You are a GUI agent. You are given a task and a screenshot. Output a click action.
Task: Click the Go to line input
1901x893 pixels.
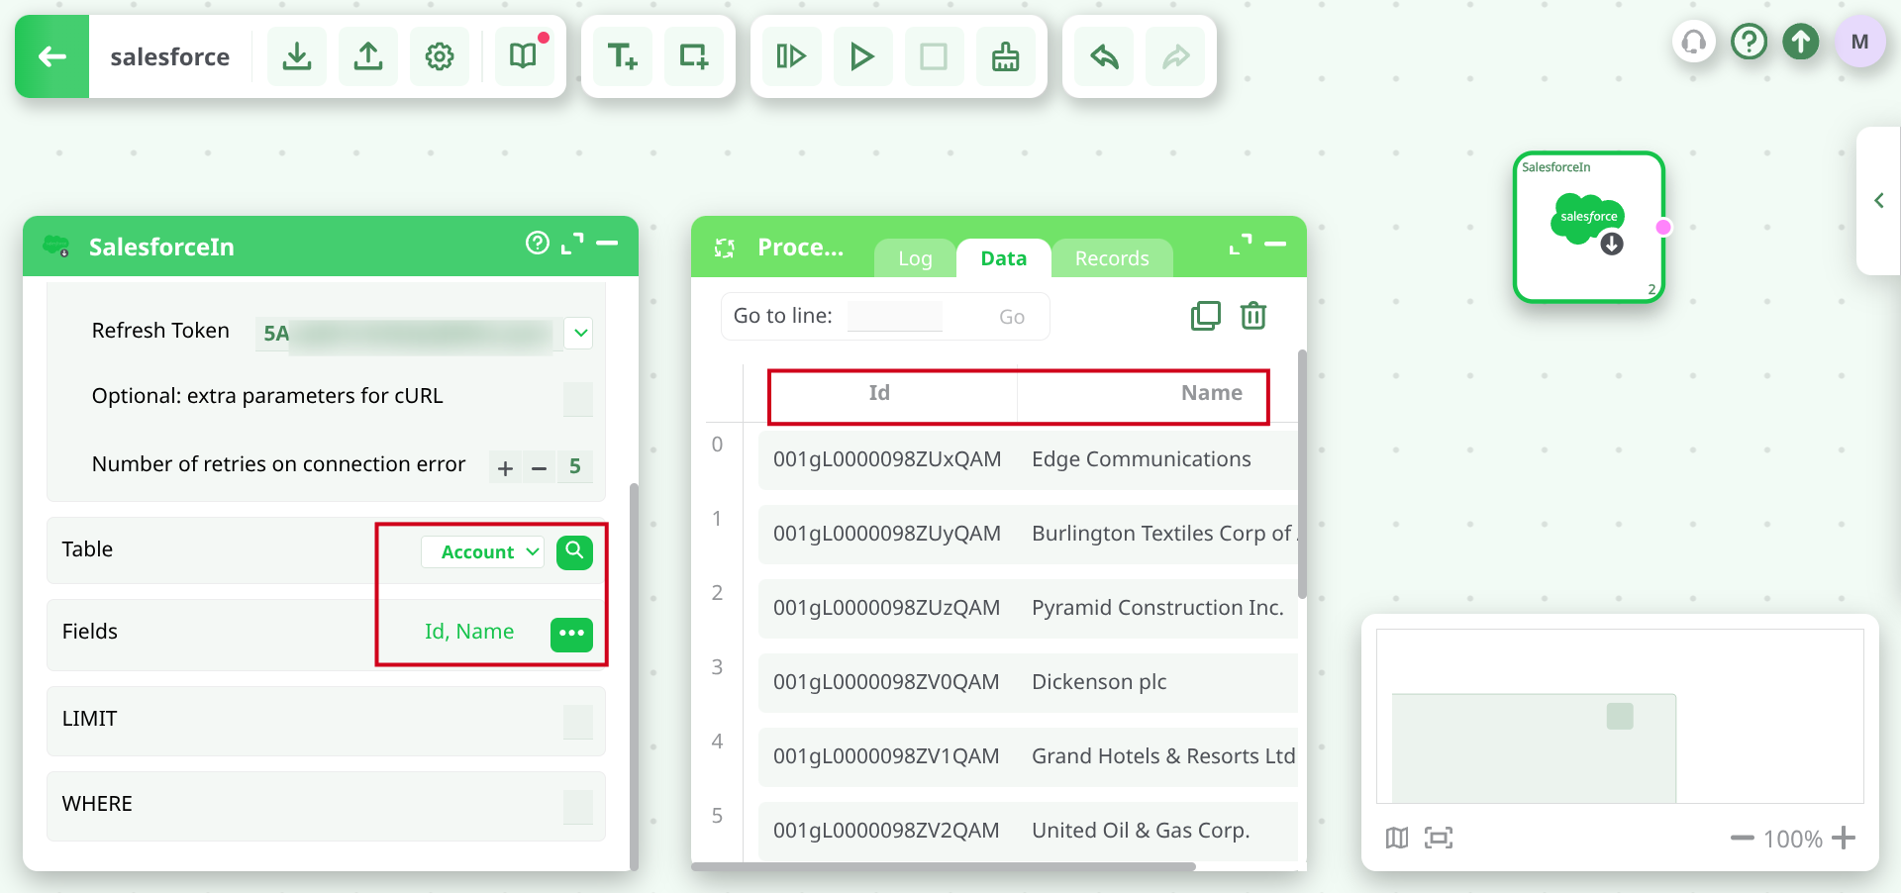point(895,317)
